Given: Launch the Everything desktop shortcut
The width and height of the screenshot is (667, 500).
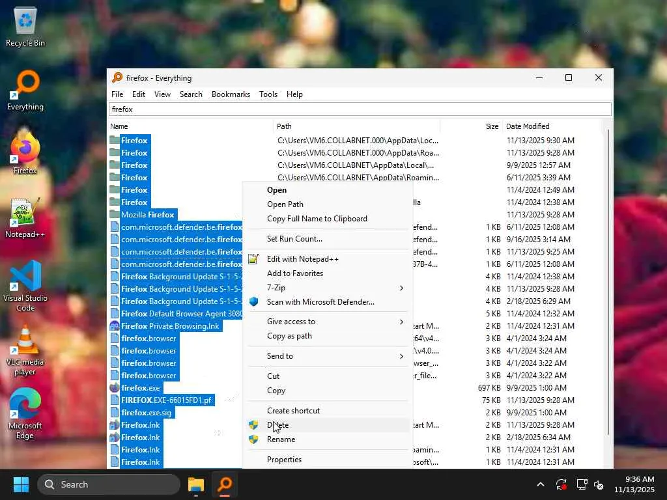Looking at the screenshot, I should [25, 90].
